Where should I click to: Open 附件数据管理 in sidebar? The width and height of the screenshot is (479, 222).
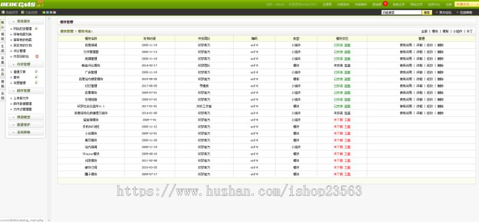tap(22, 104)
